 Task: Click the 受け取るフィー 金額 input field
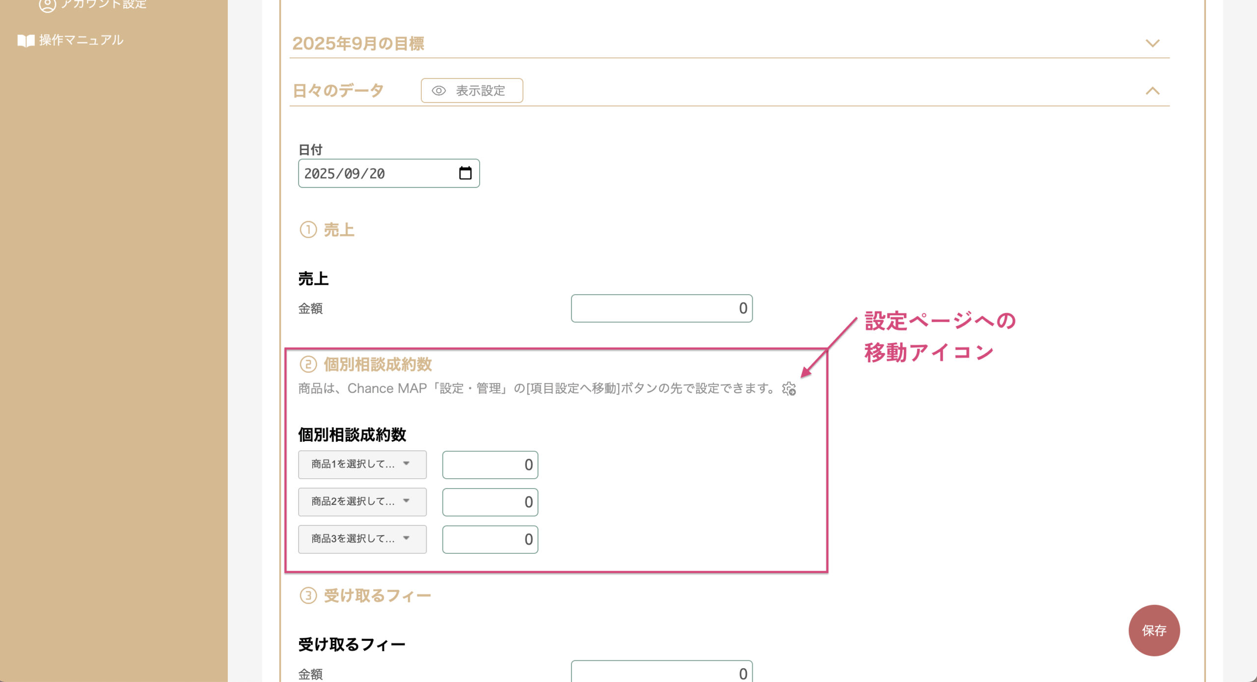point(661,673)
